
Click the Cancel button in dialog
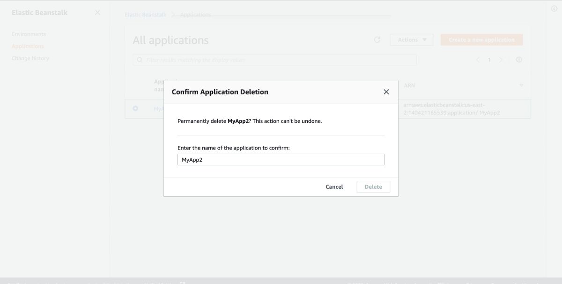point(334,187)
